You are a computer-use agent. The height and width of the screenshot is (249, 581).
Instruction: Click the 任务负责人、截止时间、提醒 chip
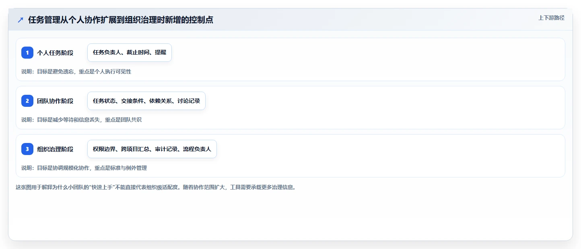[x=130, y=53]
